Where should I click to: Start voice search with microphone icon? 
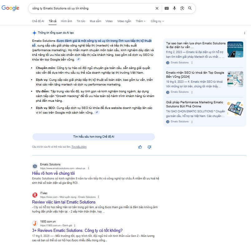(x=175, y=8)
